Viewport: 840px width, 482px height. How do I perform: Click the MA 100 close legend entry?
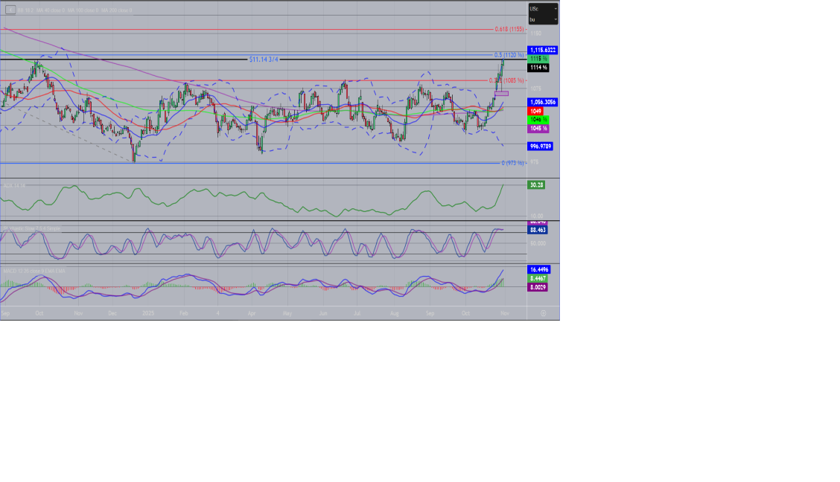[83, 10]
